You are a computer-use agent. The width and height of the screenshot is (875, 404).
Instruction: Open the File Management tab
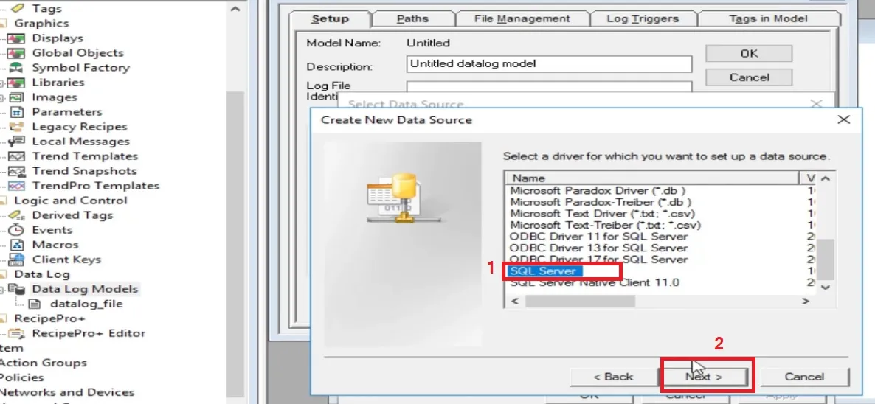point(522,19)
